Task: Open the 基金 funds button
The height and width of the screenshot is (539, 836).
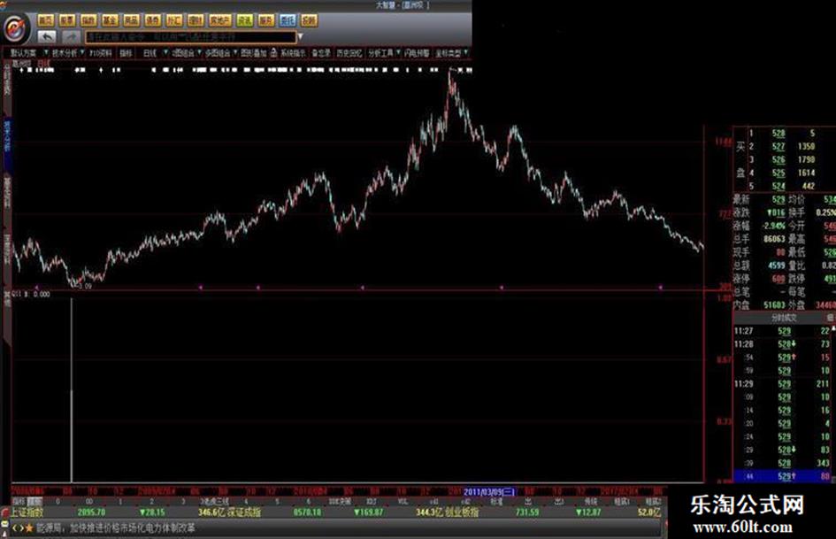Action: pyautogui.click(x=110, y=20)
